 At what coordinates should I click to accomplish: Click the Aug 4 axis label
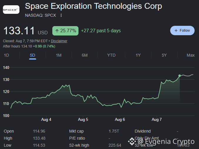[46, 119]
